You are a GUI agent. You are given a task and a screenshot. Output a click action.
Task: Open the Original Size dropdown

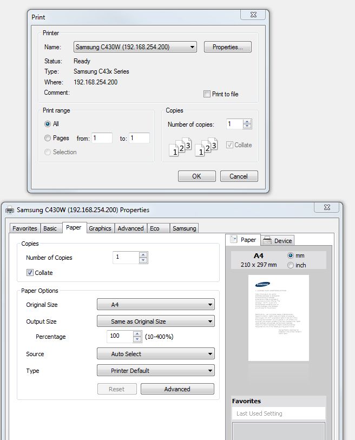tap(156, 305)
